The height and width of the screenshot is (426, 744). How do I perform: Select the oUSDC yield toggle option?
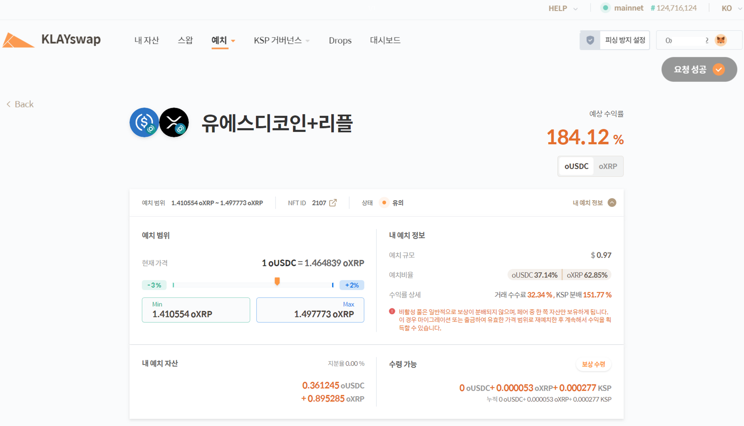click(576, 166)
